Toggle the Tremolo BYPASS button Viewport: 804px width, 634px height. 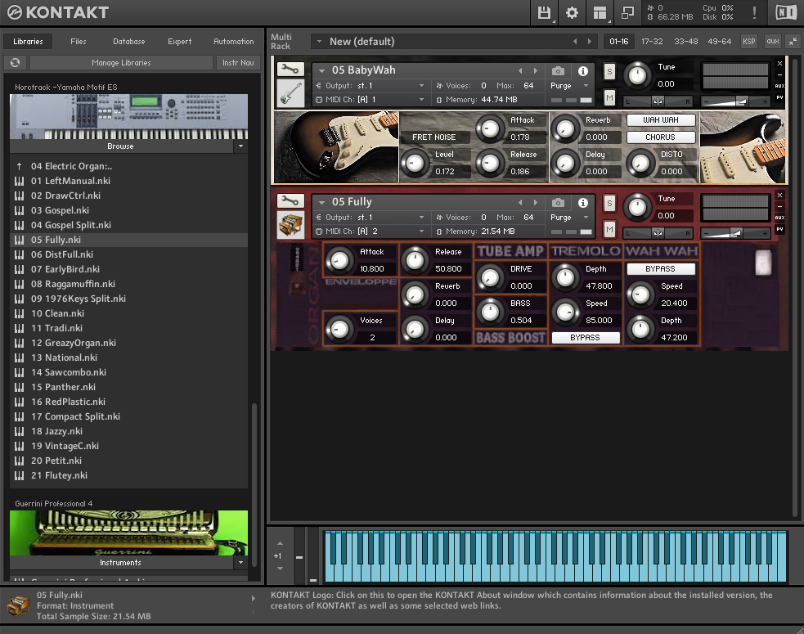click(x=585, y=338)
